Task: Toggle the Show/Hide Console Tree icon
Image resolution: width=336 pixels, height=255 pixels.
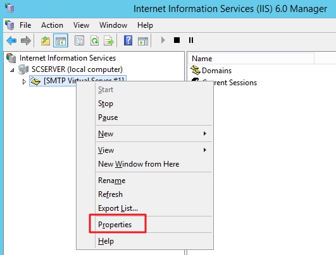Action: [x=61, y=40]
